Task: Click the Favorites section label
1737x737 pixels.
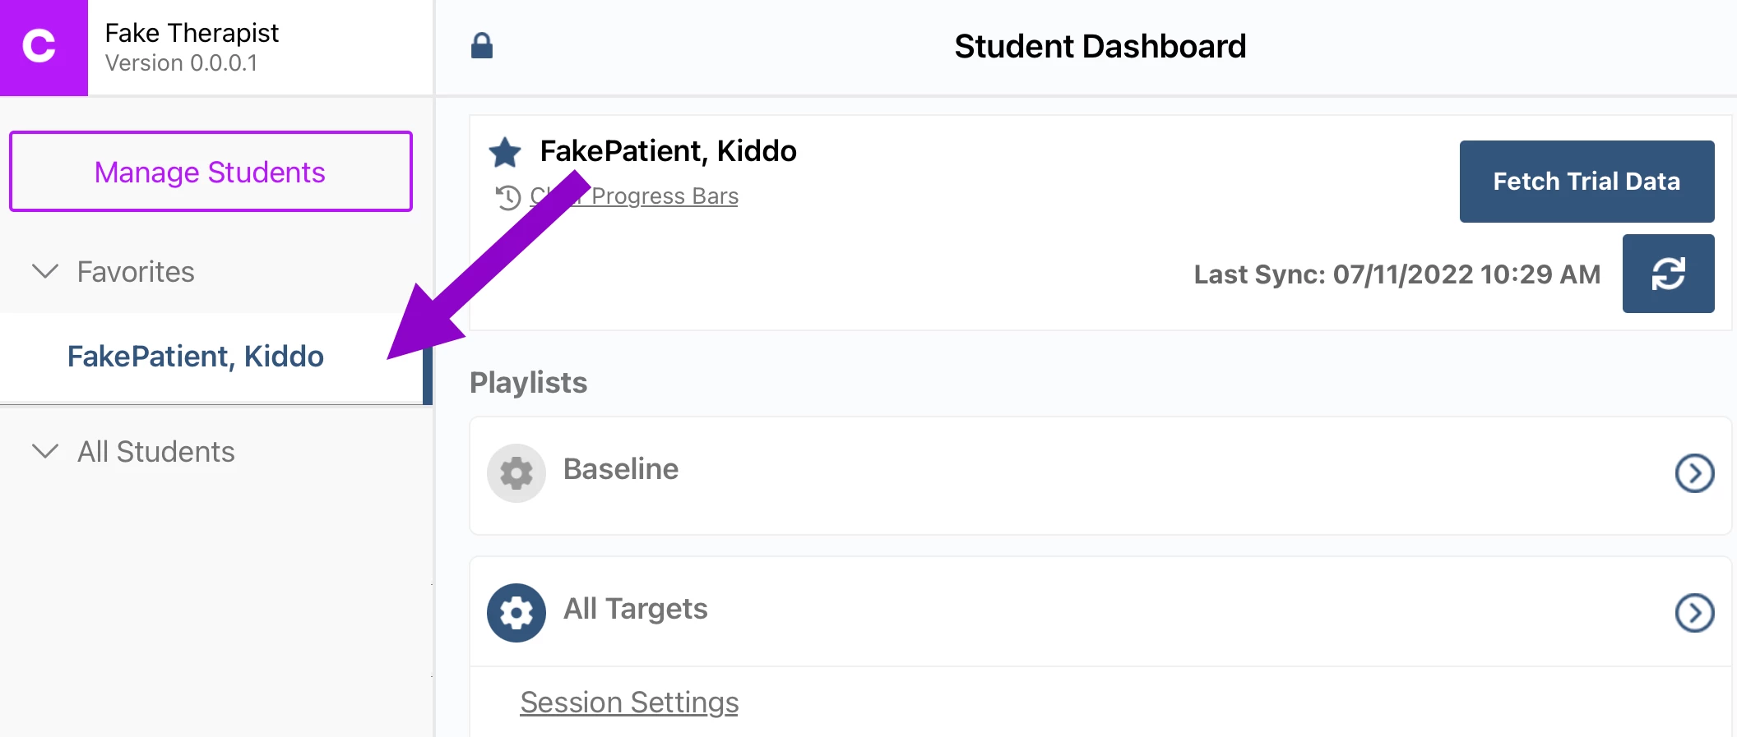Action: coord(136,272)
